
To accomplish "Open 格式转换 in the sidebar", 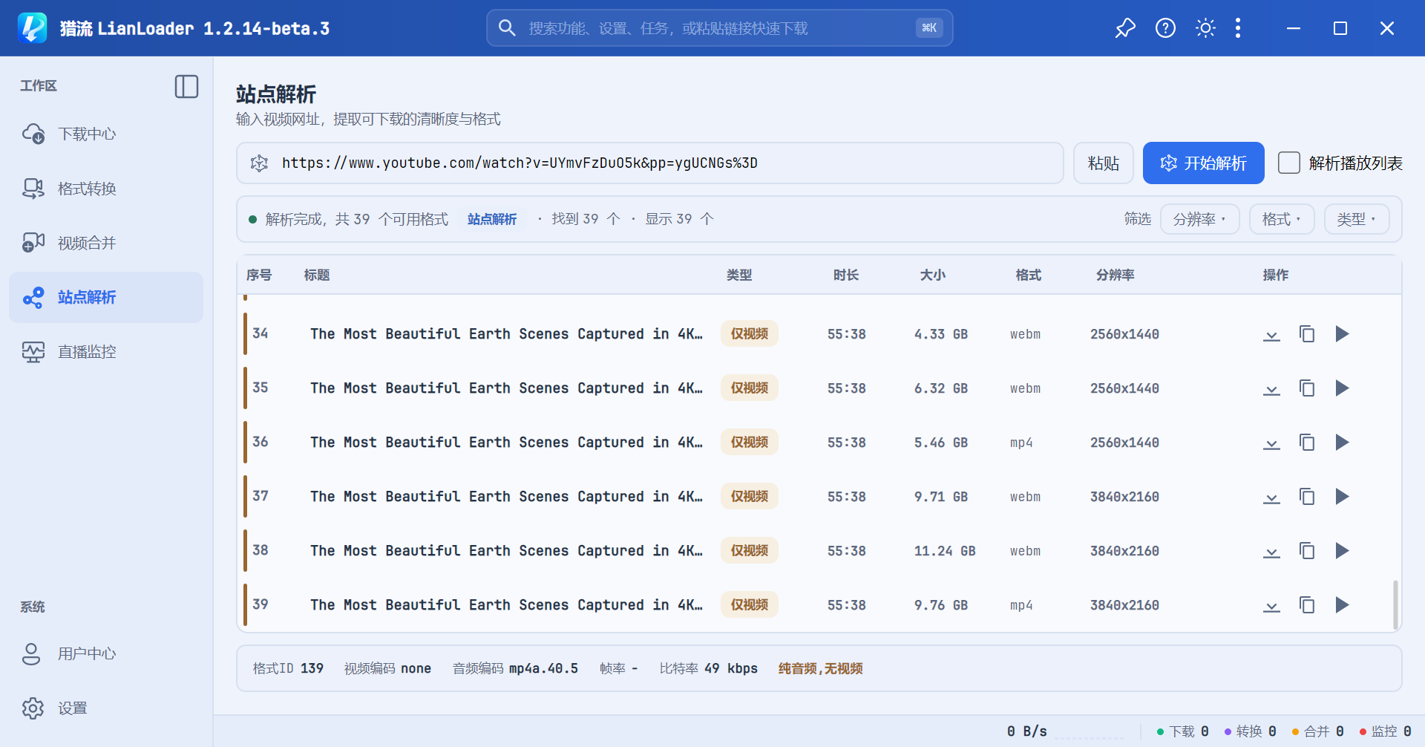I will point(106,189).
